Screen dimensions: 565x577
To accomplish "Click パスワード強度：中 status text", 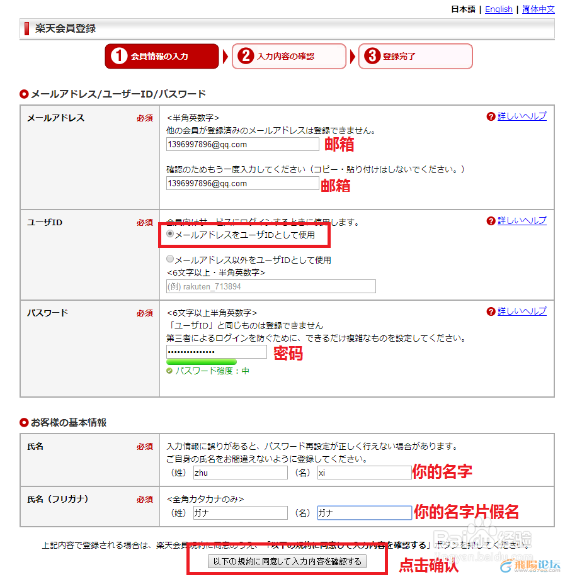I will (x=212, y=371).
